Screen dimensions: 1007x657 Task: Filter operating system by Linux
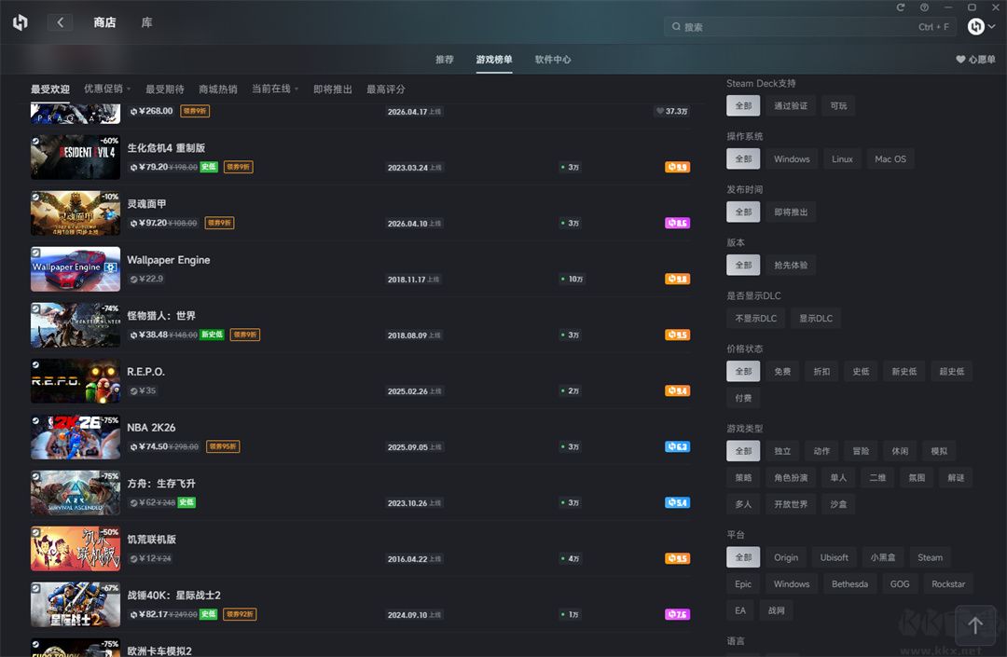[x=842, y=159]
